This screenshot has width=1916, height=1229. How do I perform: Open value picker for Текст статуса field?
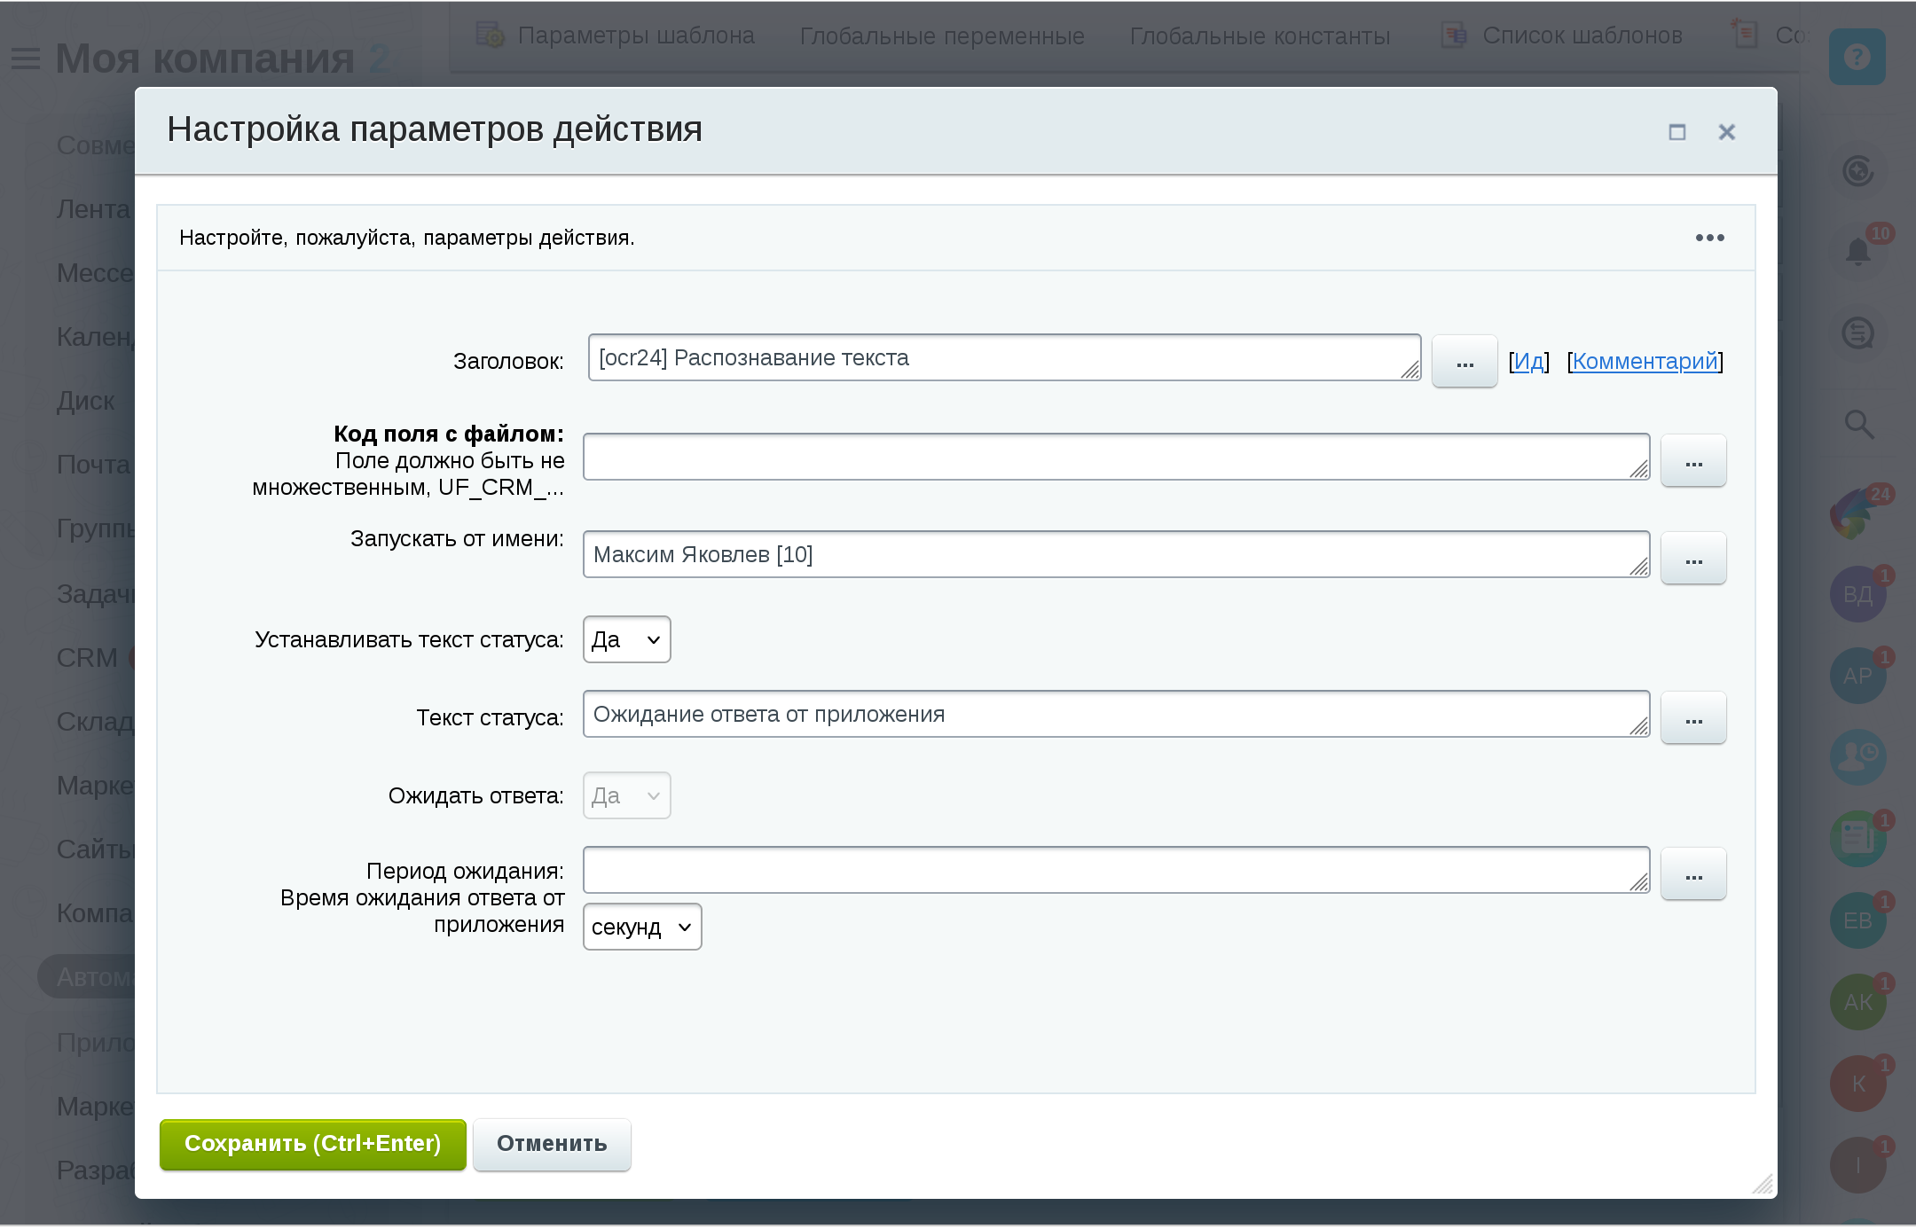coord(1692,718)
